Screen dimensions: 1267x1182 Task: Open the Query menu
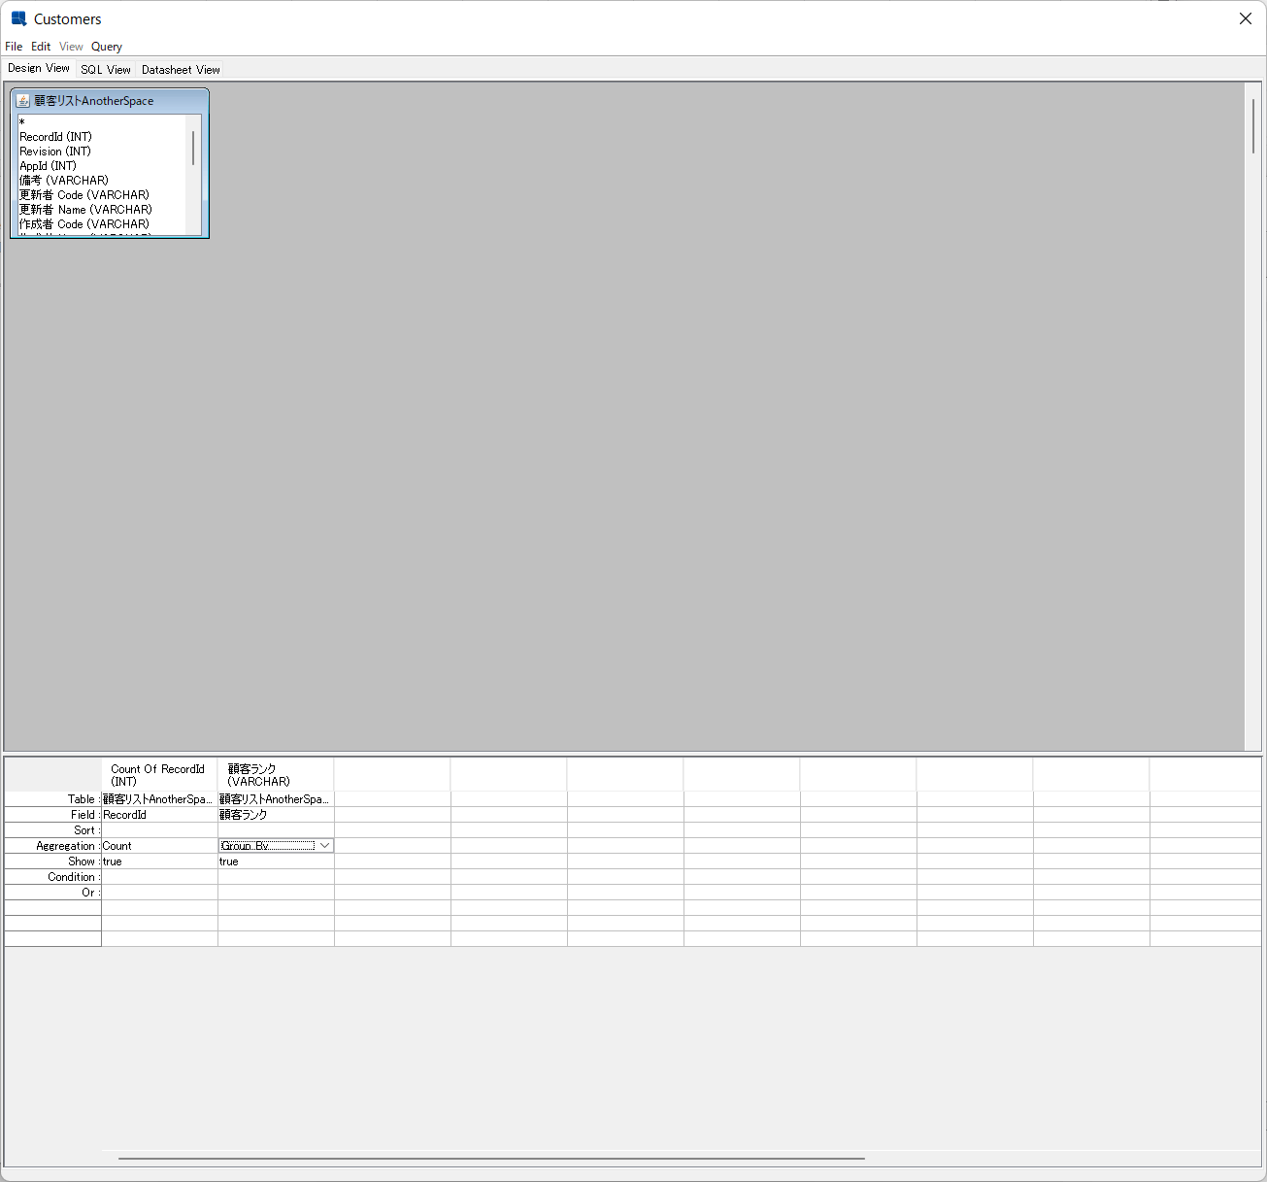pyautogui.click(x=107, y=47)
